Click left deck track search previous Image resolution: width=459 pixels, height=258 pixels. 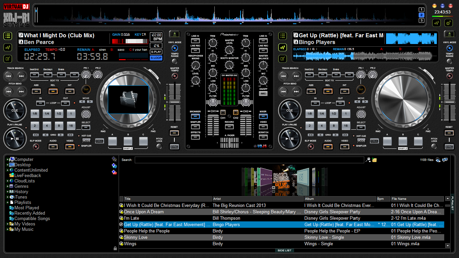[x=9, y=76]
